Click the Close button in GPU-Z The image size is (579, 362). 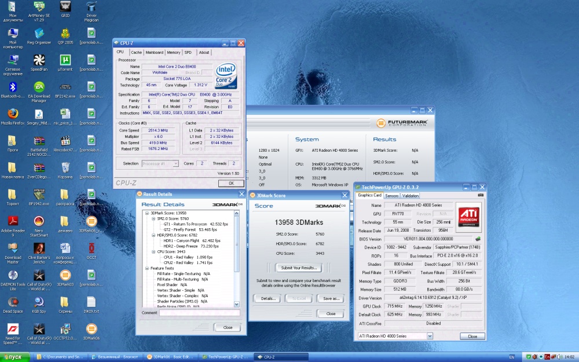tap(472, 337)
